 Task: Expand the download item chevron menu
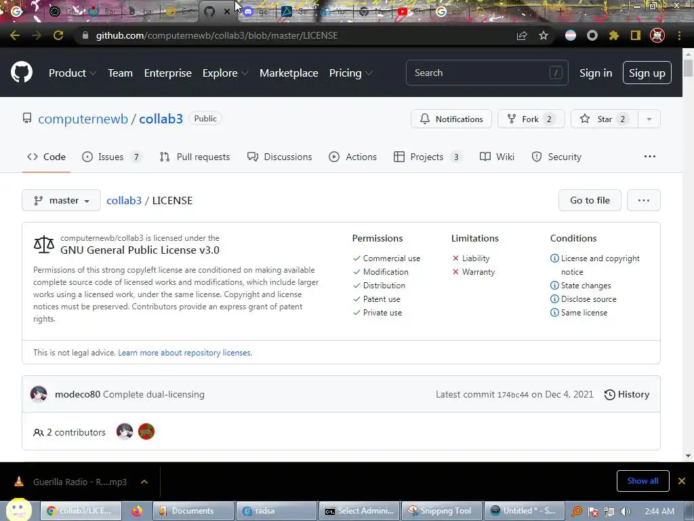tap(144, 482)
